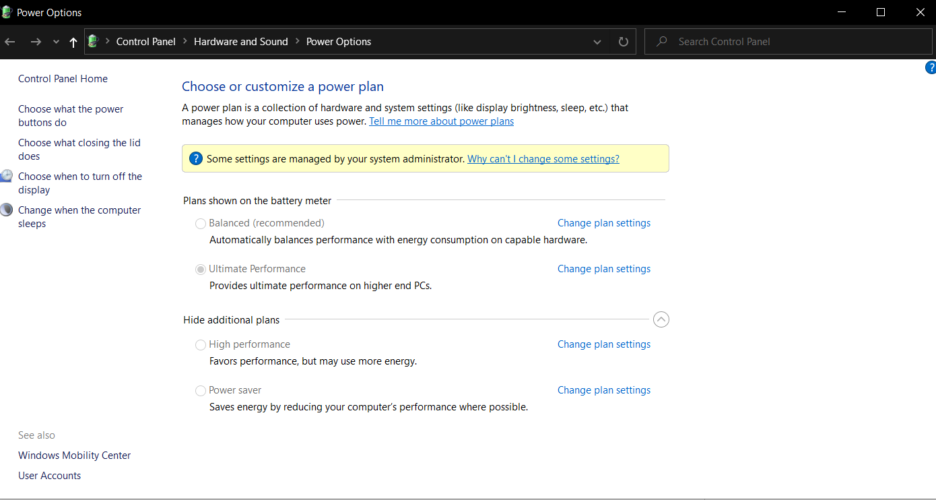Select the High performance radio button
This screenshot has width=936, height=500.
click(x=200, y=345)
